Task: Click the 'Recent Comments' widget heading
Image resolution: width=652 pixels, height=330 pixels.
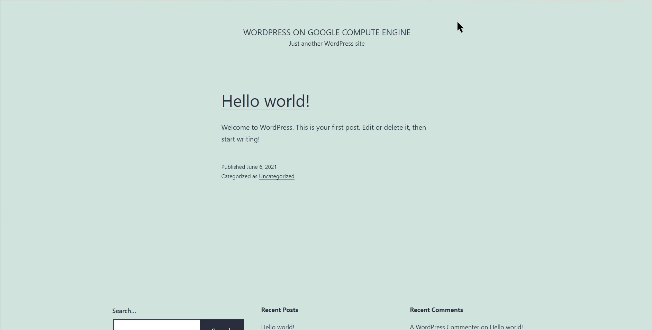Action: [436, 310]
